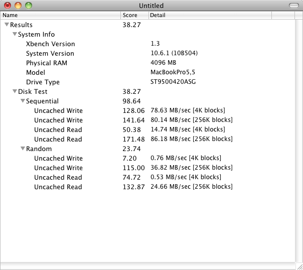303x270 pixels.
Task: Select the Xbench Version row
Action: (x=147, y=44)
